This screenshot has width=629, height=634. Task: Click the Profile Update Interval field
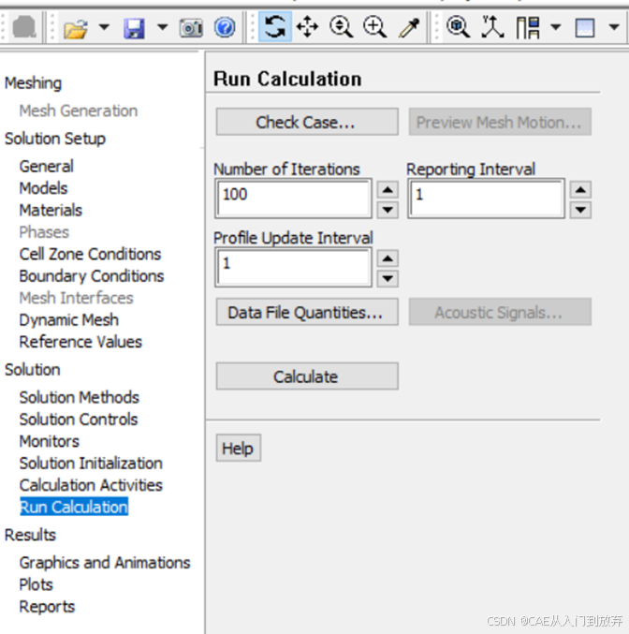tap(294, 268)
